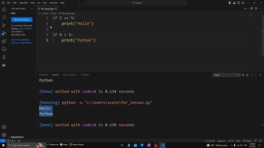Viewport: 264px width, 148px height.
Task: Open the Extensions view
Action: (x=4, y=41)
